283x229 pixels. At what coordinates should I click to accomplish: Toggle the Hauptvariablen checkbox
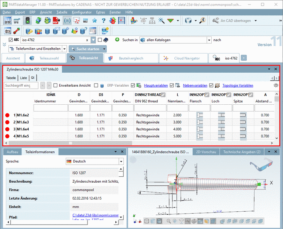tap(132, 85)
